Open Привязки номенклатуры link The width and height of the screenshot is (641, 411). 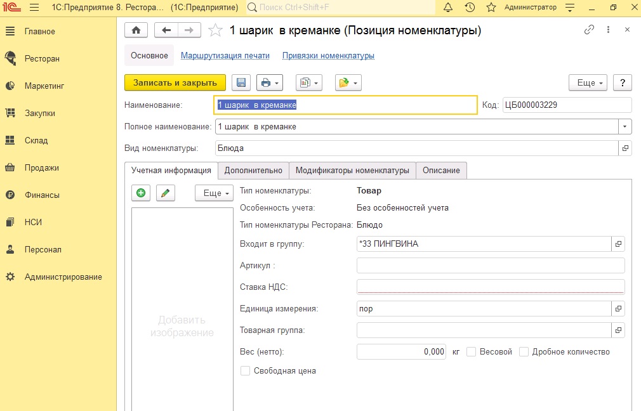point(328,56)
